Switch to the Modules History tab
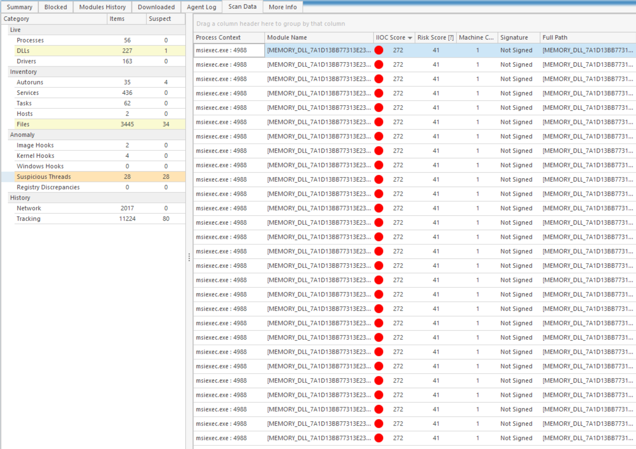This screenshot has width=636, height=449. pos(102,7)
